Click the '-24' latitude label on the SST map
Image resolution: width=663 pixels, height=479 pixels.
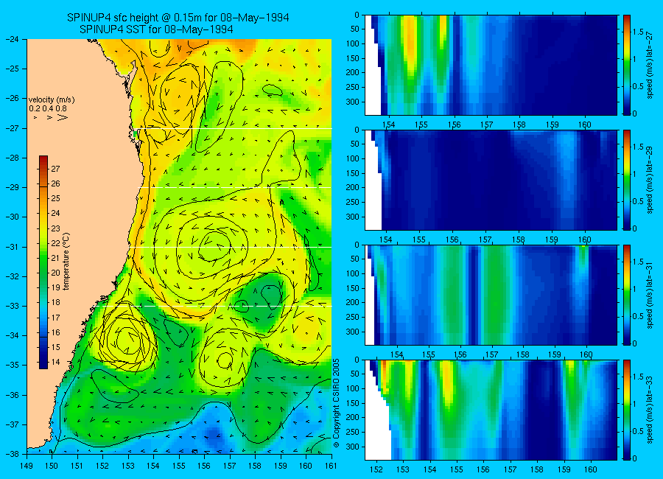(13, 39)
